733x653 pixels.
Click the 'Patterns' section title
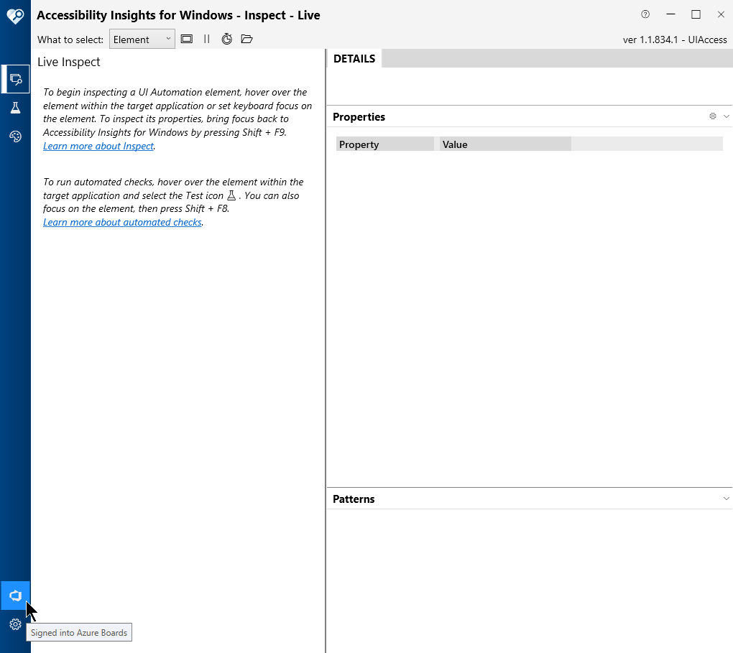click(x=354, y=499)
